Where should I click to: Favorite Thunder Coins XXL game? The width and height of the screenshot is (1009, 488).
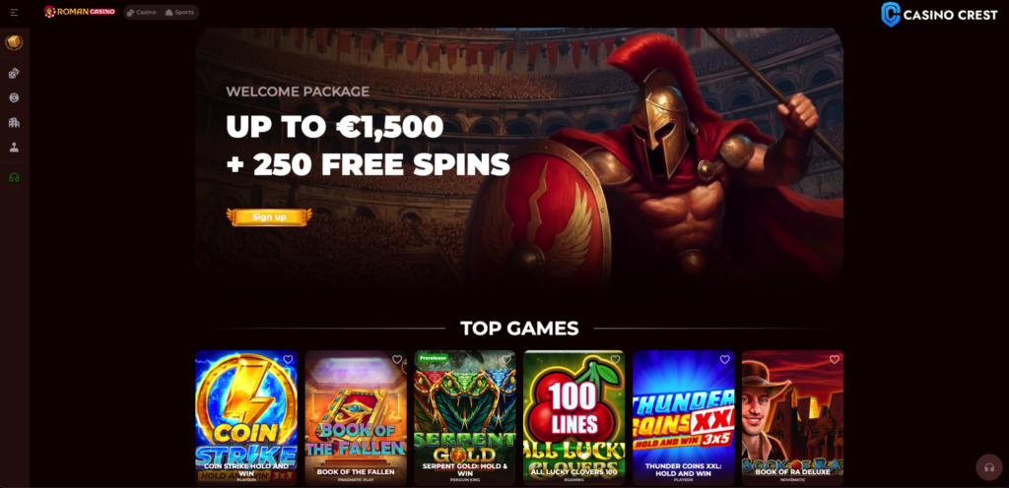click(x=724, y=359)
